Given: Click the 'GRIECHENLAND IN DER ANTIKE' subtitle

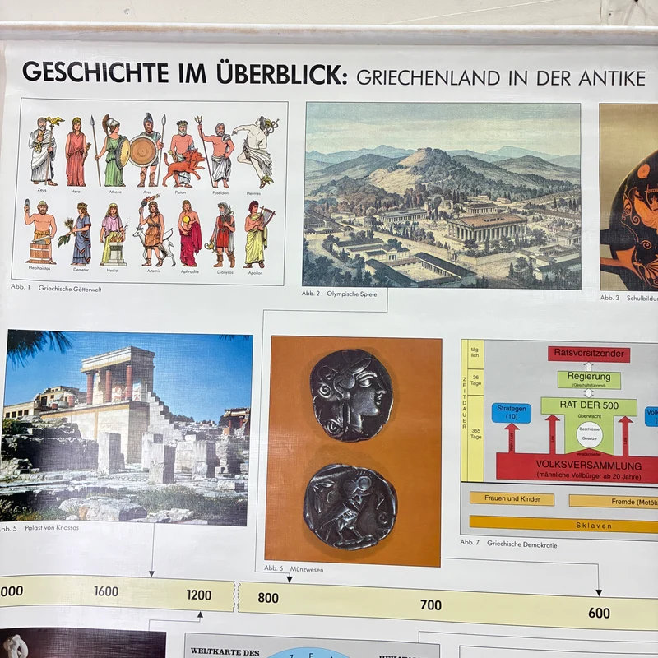Looking at the screenshot, I should (501, 78).
